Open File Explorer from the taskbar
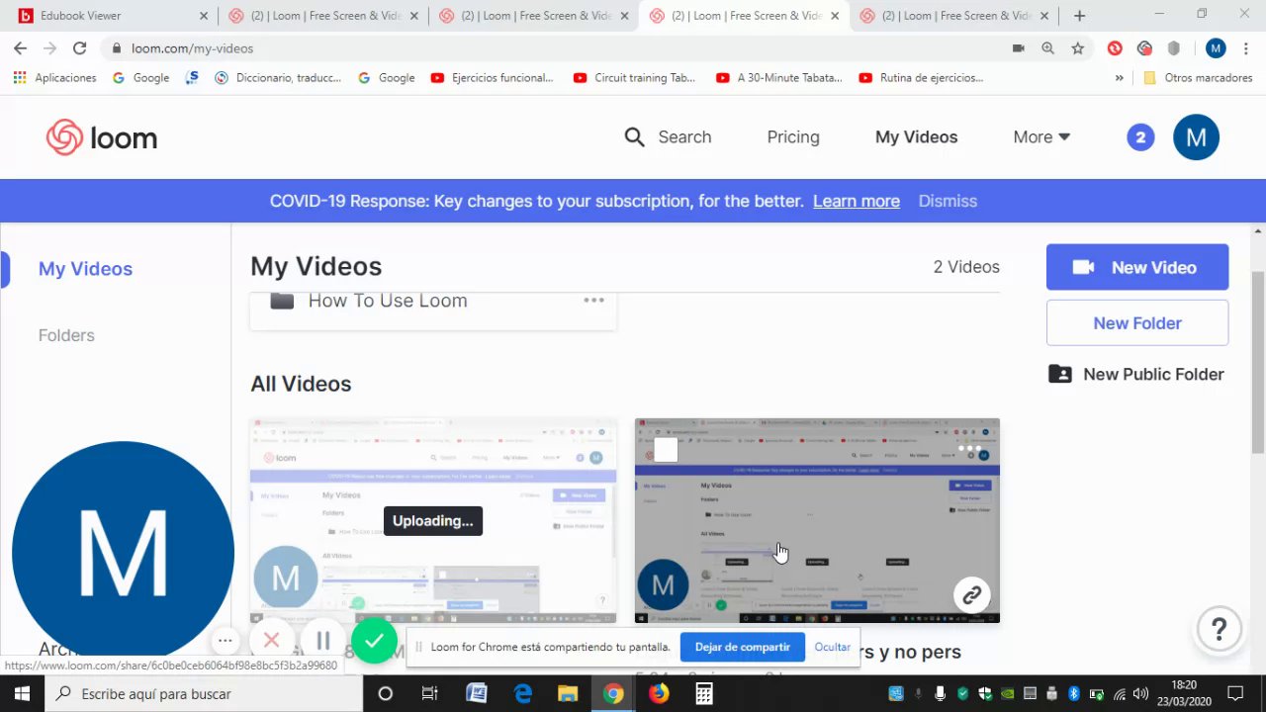This screenshot has width=1266, height=712. tap(568, 694)
